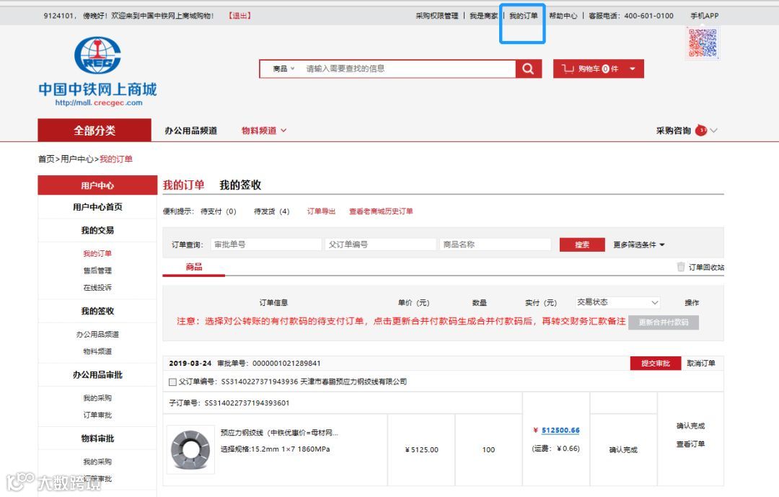This screenshot has height=497, width=779.
Task: Open 查看老商城历史订单 link
Action: click(381, 211)
